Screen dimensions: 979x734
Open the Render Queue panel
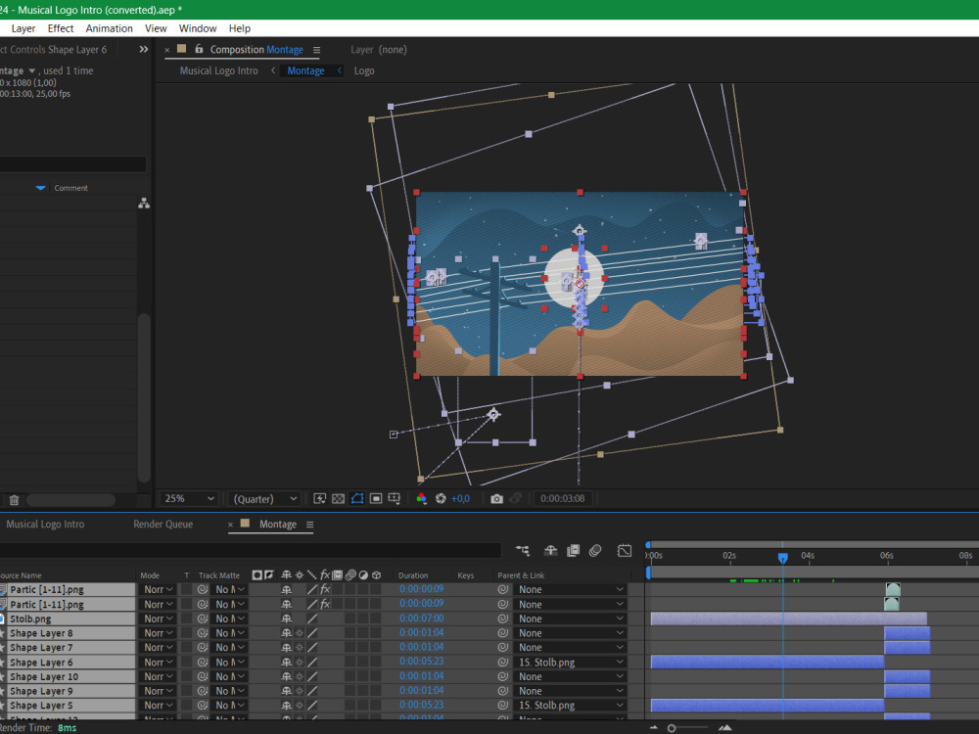tap(163, 524)
